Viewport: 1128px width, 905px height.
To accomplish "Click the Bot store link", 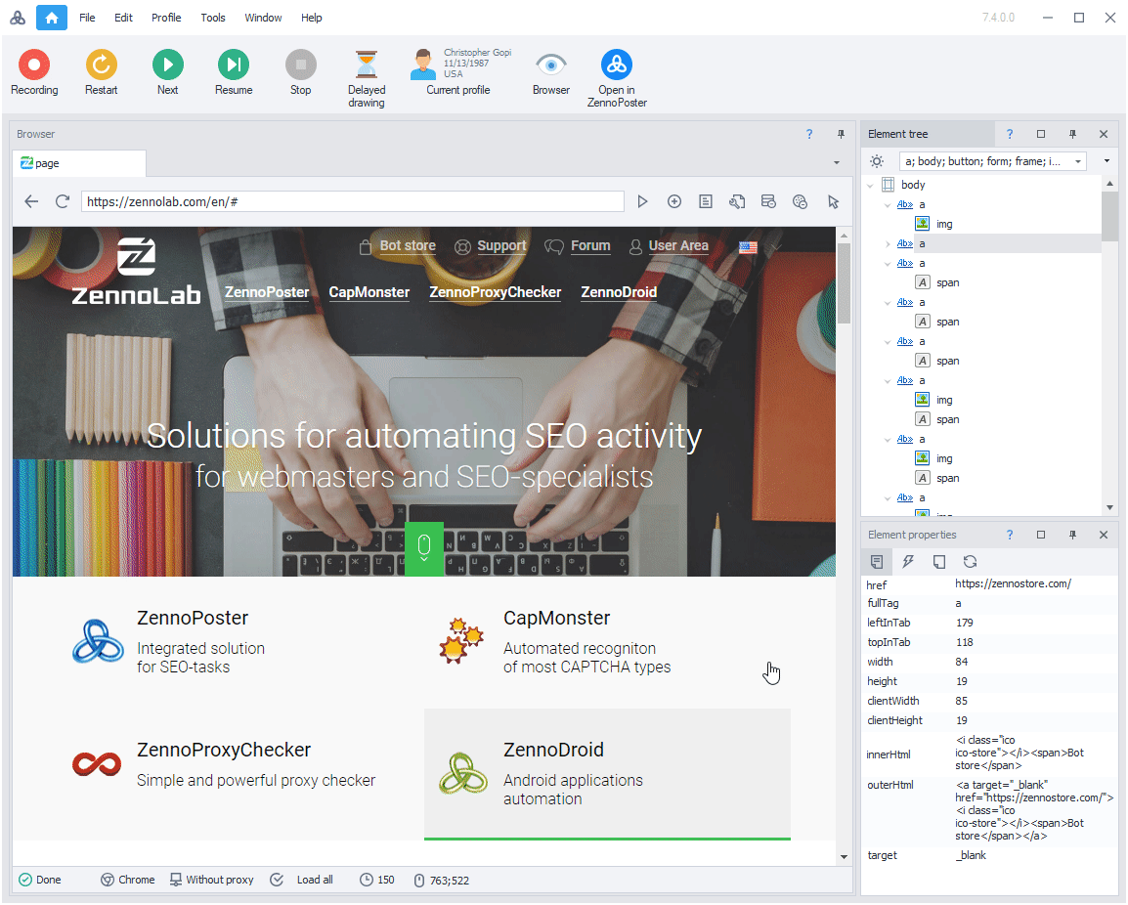I will 407,246.
